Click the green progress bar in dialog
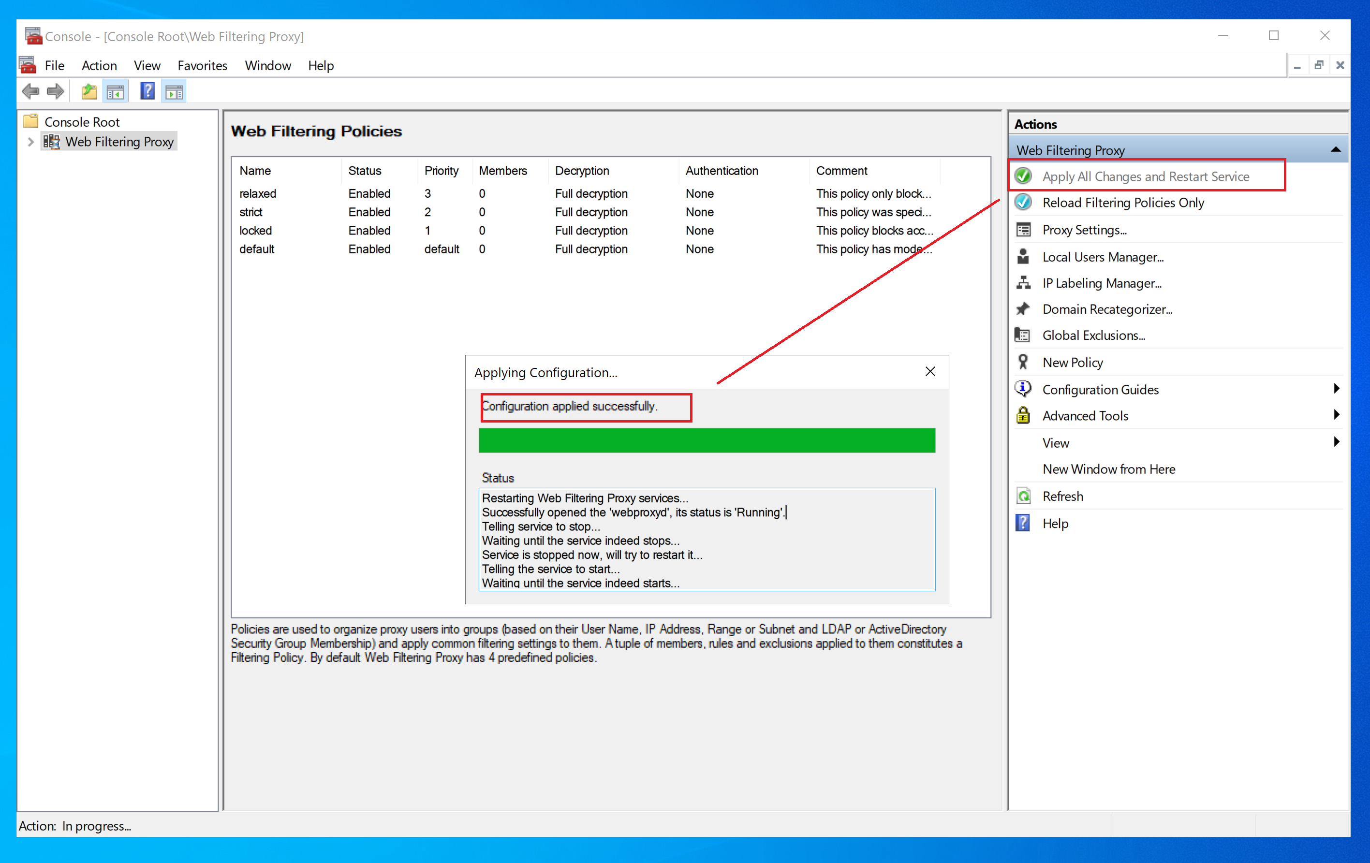The width and height of the screenshot is (1370, 863). click(x=708, y=438)
